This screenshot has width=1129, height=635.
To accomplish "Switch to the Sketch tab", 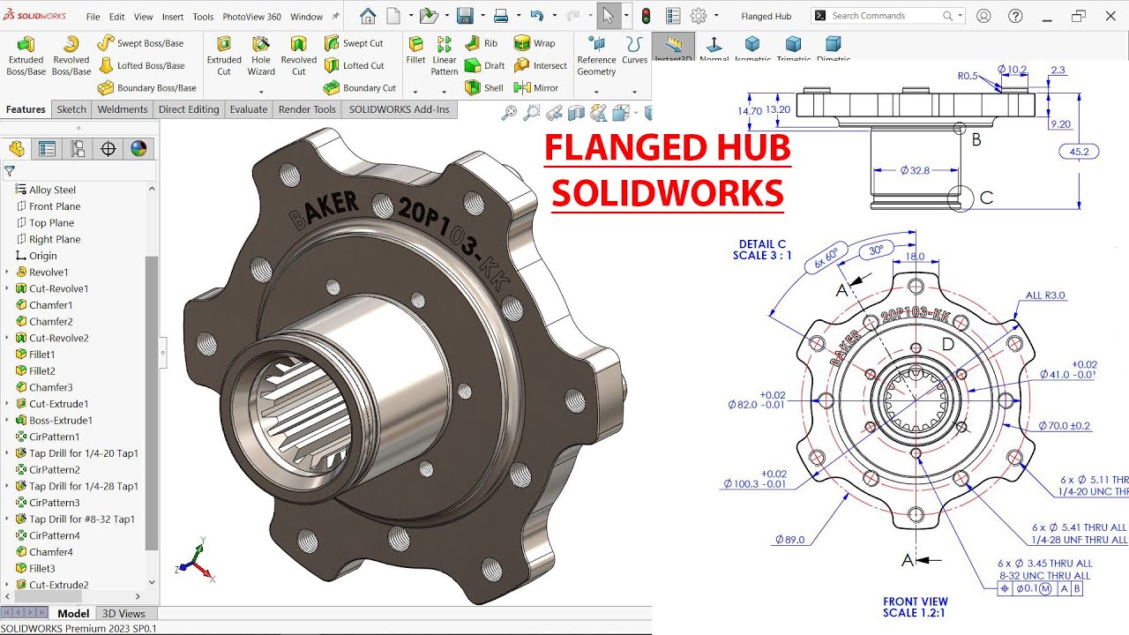I will click(71, 109).
